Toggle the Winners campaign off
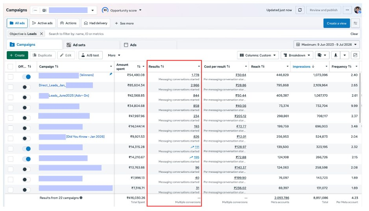Screen dimensions: 369x211 [26, 77]
